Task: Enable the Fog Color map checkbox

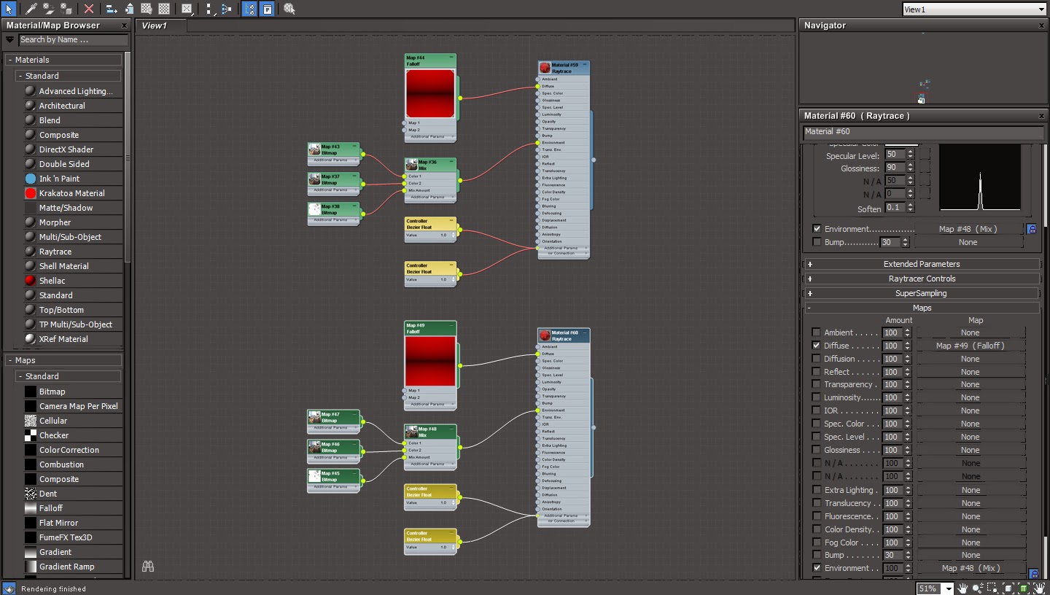Action: click(816, 542)
